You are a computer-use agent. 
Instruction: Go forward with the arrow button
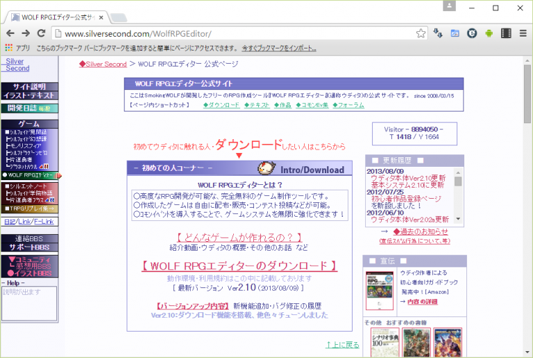coord(26,33)
